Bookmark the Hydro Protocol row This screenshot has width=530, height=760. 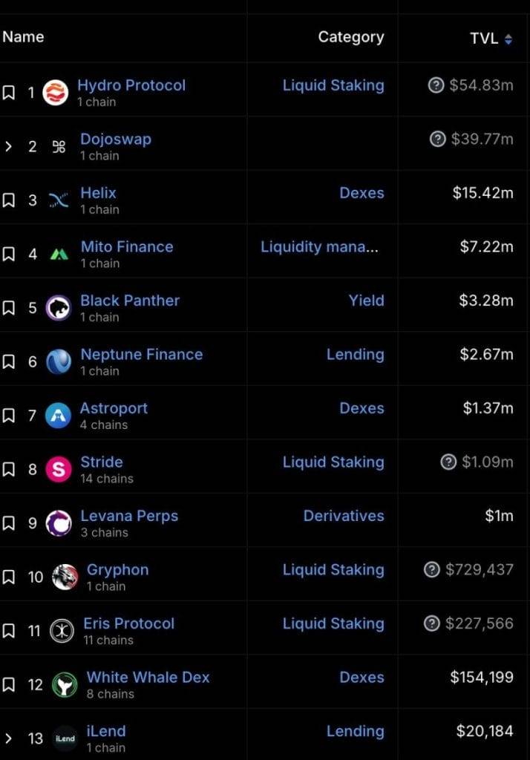(9, 92)
